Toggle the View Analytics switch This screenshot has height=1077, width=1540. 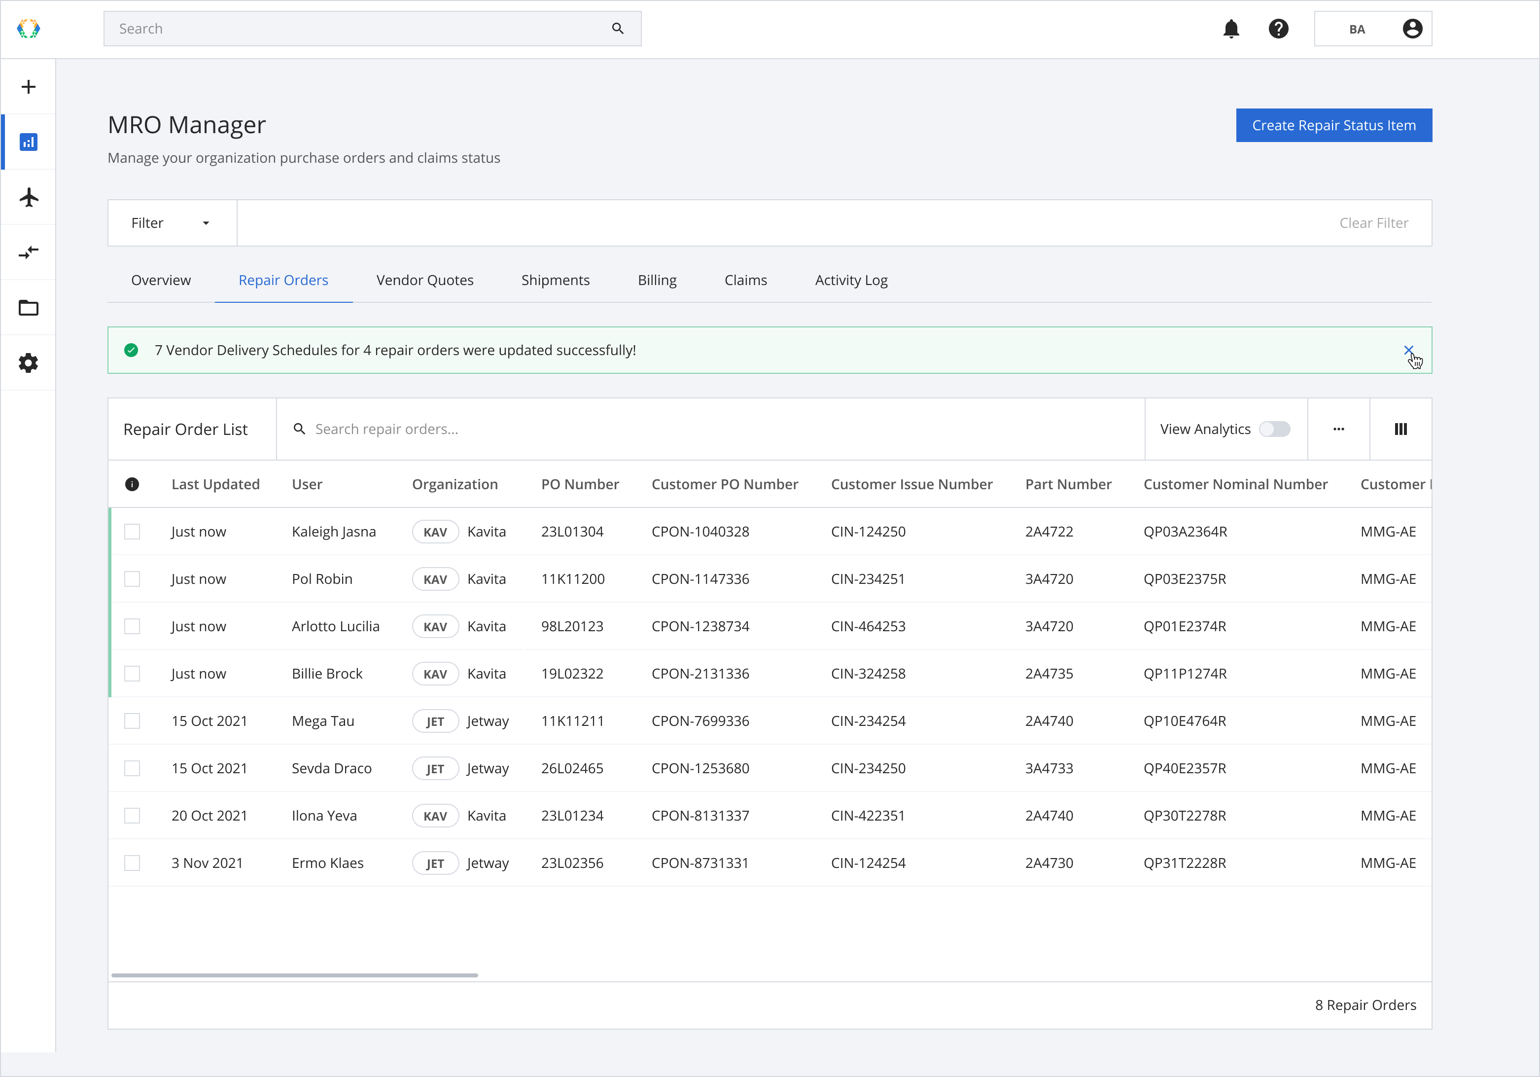coord(1274,429)
